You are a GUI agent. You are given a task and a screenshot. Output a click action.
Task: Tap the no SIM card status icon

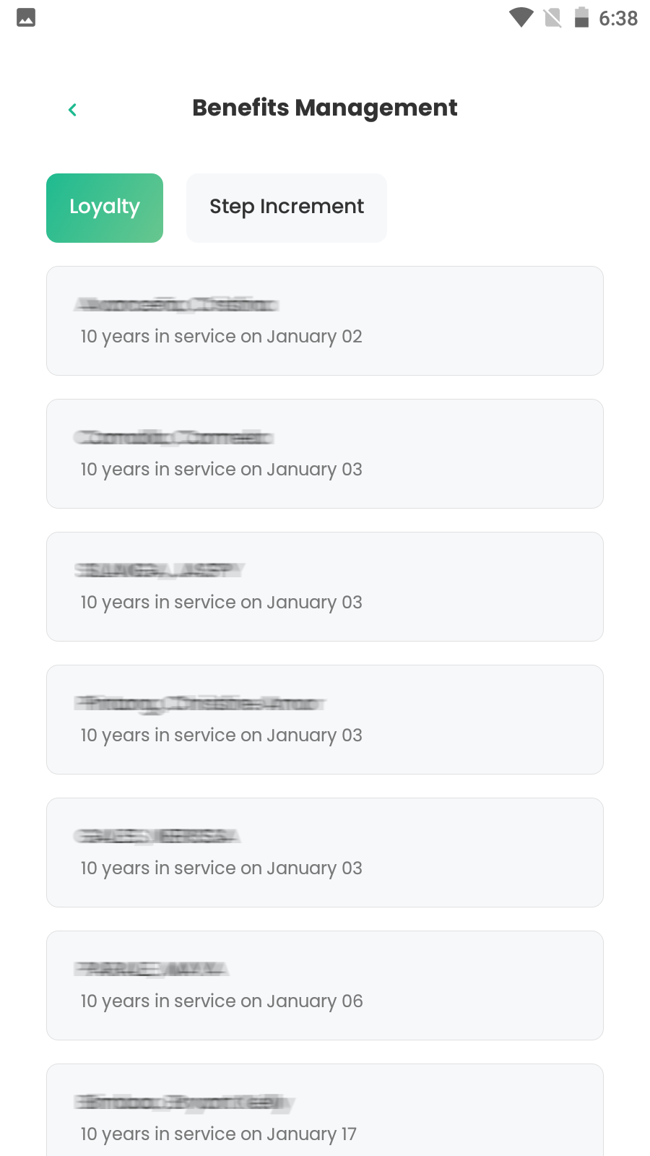(552, 17)
